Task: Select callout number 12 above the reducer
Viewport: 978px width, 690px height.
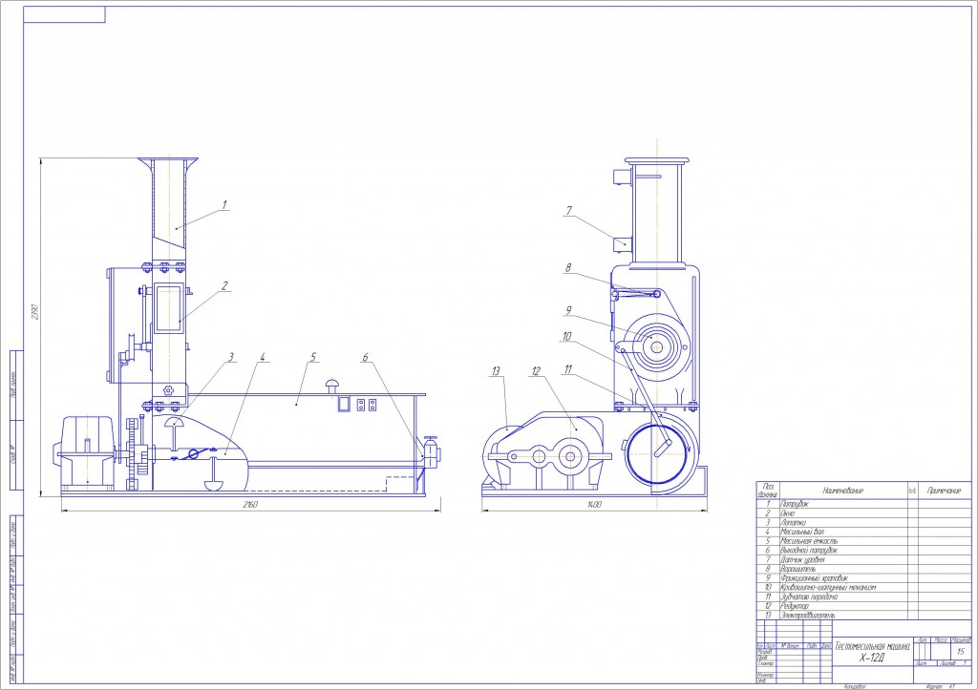Action: [x=535, y=371]
